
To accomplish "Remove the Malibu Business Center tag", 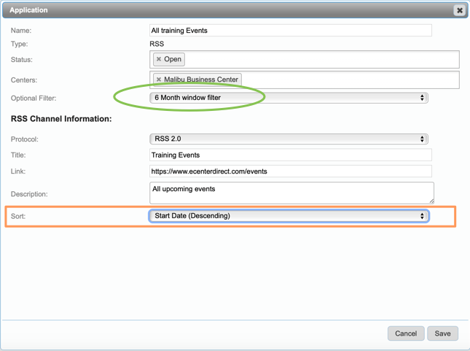I will click(x=159, y=80).
